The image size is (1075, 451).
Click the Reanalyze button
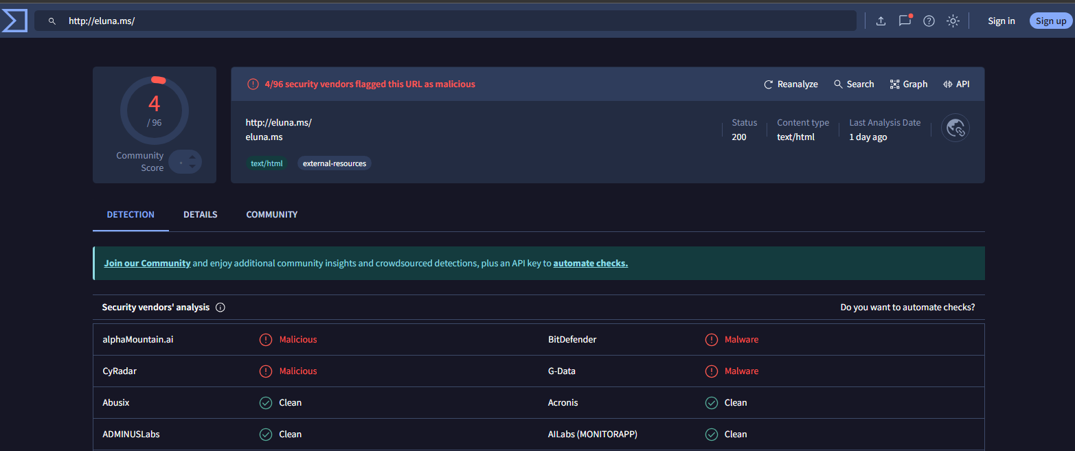791,84
